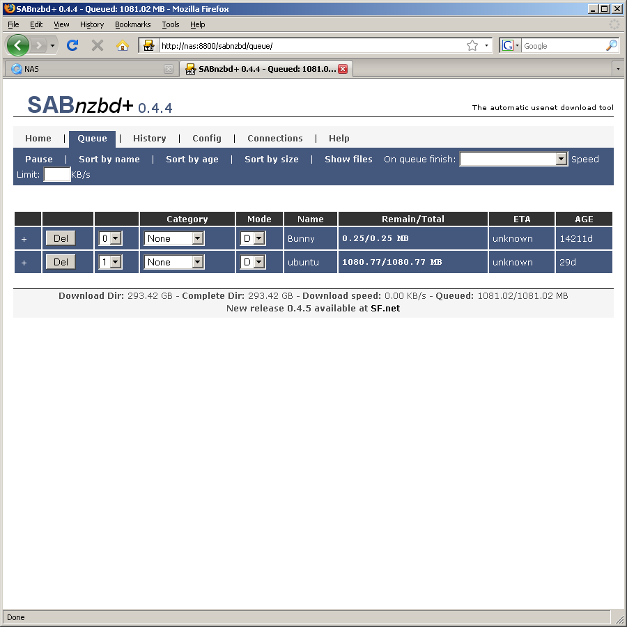The image size is (627, 627).
Task: Pause the download queue
Action: pos(39,159)
